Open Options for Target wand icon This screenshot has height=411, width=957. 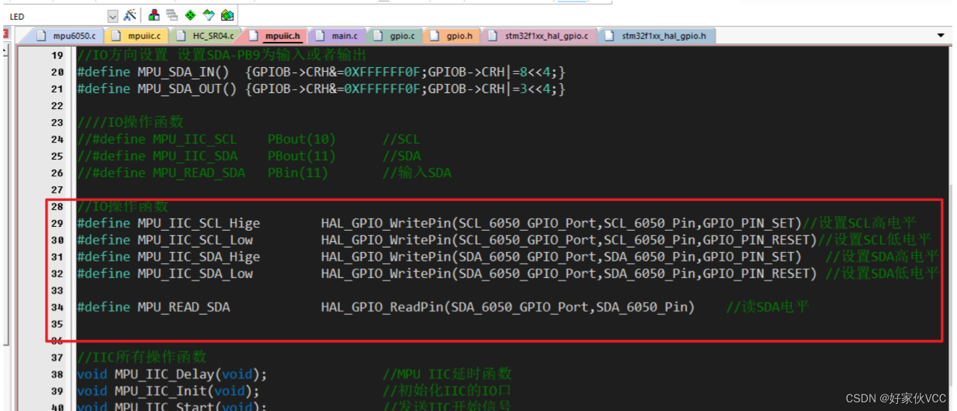coord(130,15)
